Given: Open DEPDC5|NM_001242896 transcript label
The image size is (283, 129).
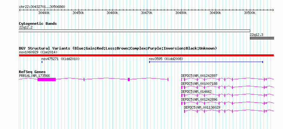Looking at the screenshot, I should pyautogui.click(x=199, y=99).
